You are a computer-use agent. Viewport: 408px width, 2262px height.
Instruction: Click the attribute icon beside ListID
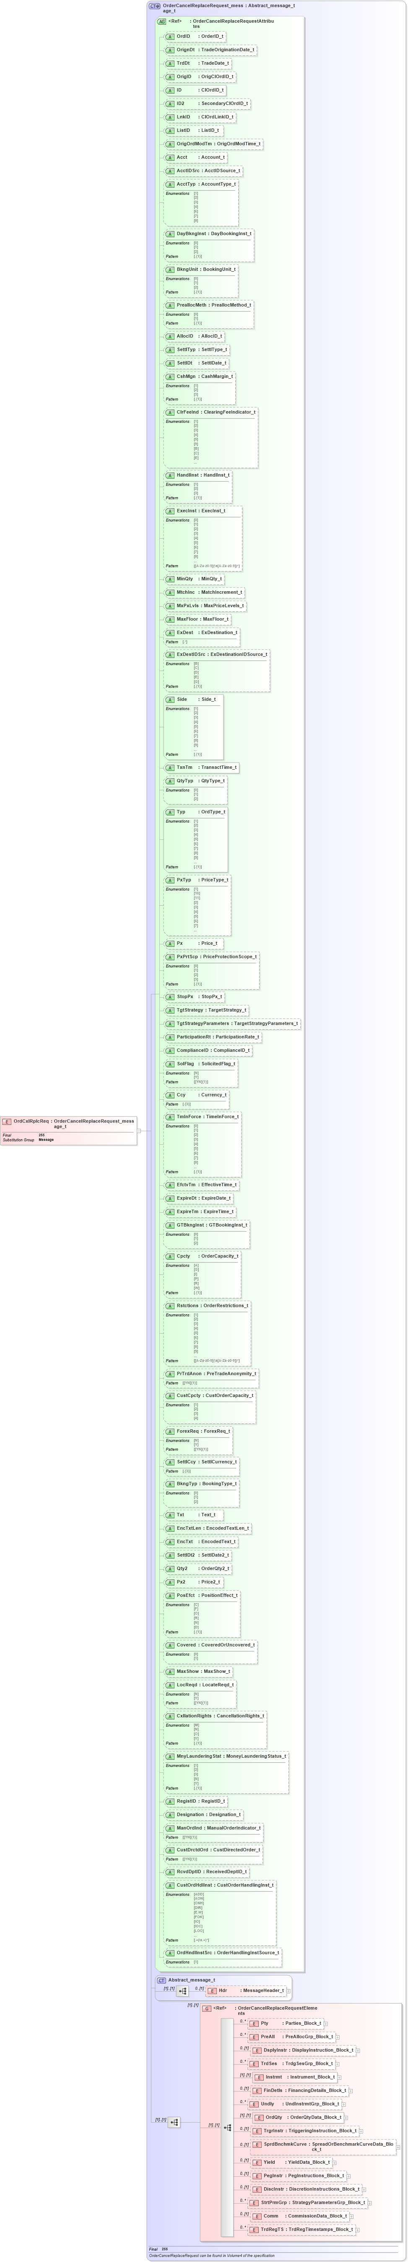pos(170,131)
